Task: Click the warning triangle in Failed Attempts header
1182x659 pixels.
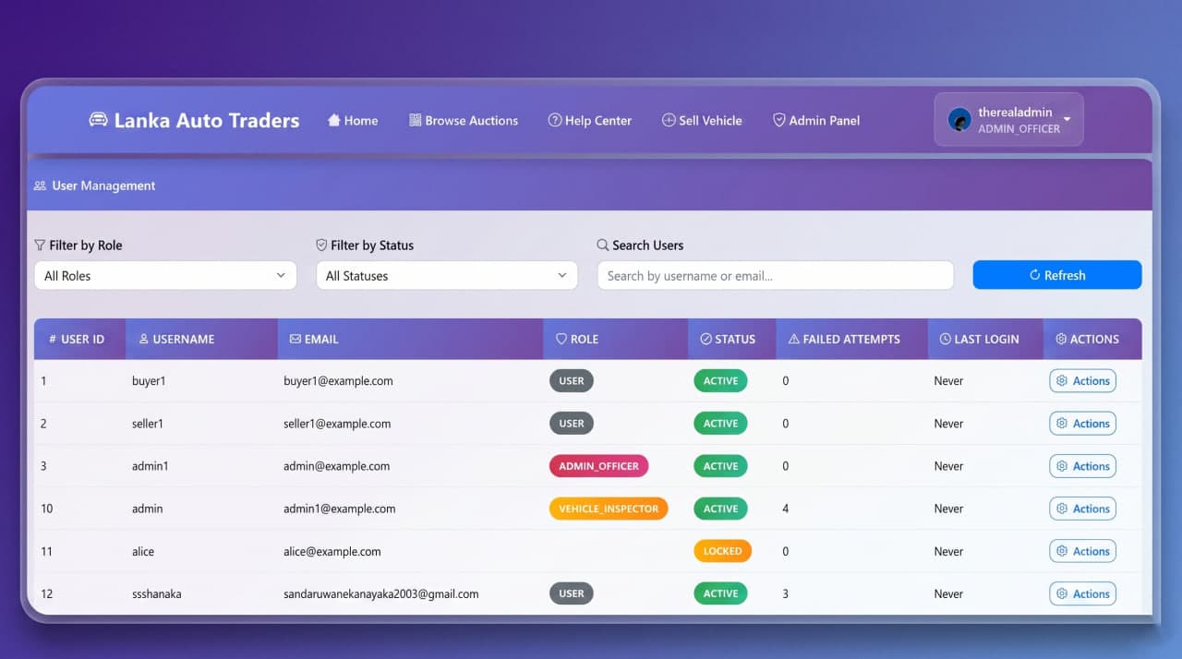Action: point(794,340)
